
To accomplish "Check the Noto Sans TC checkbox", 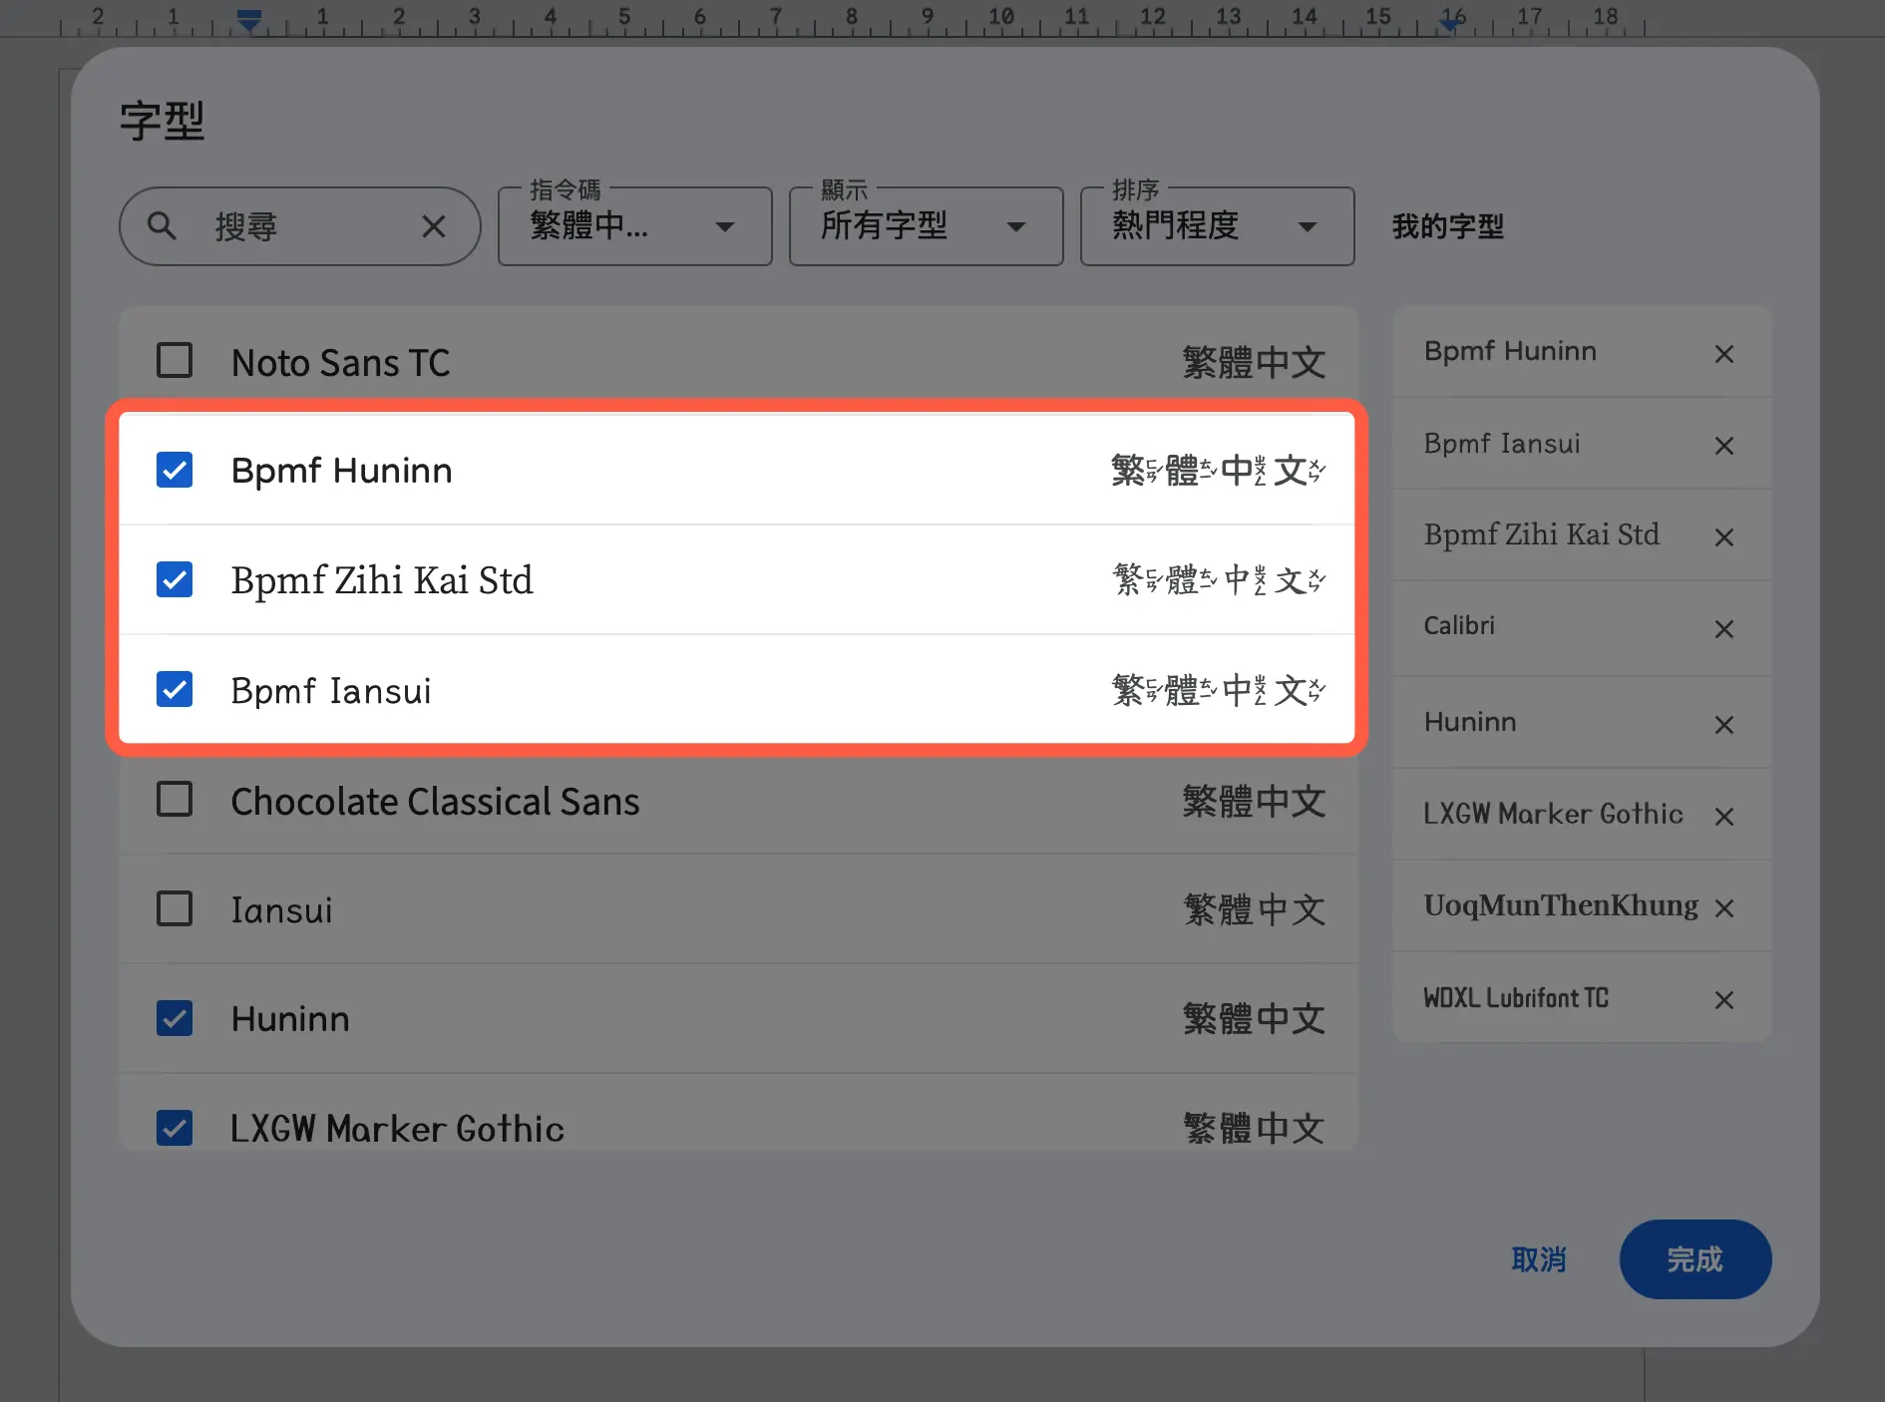I will [x=175, y=360].
